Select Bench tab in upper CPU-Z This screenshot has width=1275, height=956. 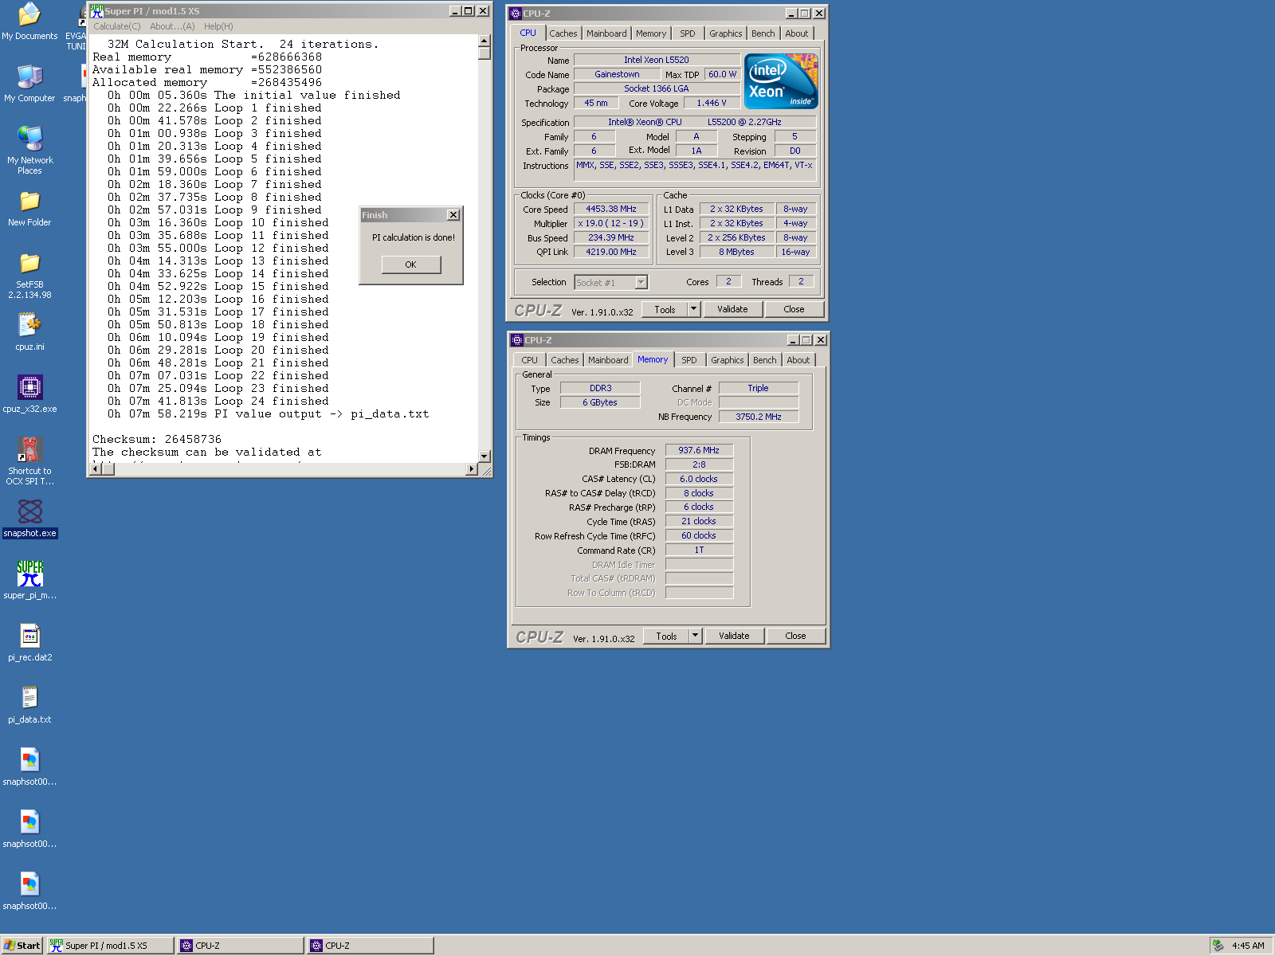pyautogui.click(x=763, y=33)
